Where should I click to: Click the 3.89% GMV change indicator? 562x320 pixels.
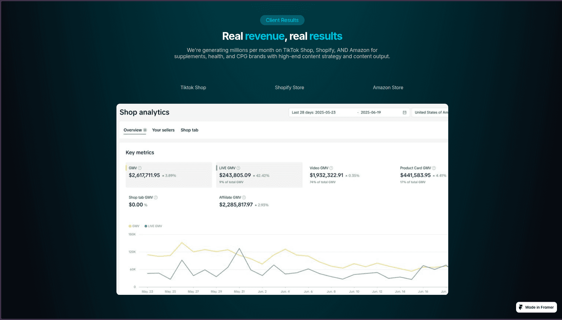(169, 176)
